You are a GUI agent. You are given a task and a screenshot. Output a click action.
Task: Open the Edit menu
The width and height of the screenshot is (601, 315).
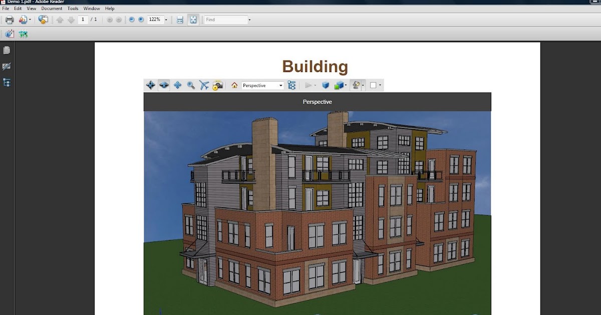[x=18, y=8]
